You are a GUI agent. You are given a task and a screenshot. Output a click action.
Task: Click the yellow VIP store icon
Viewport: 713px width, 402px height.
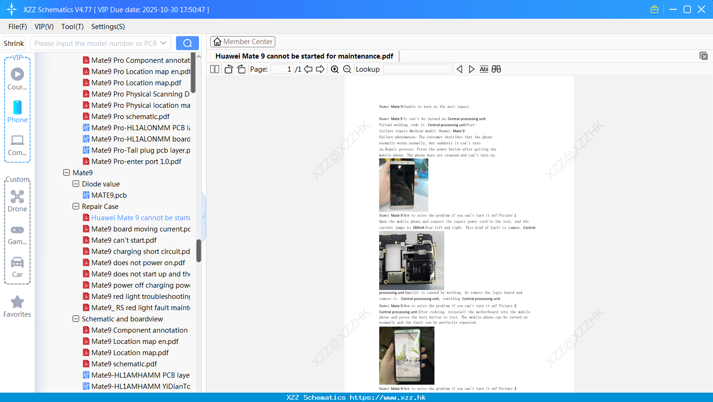tap(654, 9)
